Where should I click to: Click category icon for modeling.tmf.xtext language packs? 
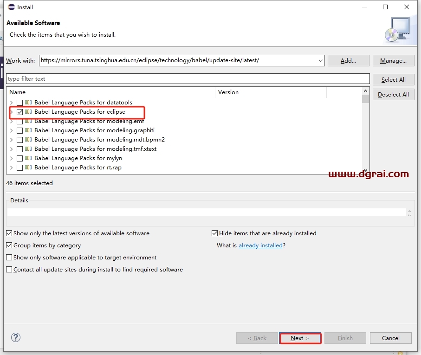tap(28, 149)
